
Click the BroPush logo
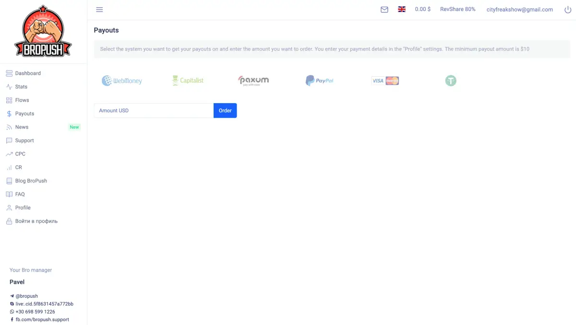point(43,32)
